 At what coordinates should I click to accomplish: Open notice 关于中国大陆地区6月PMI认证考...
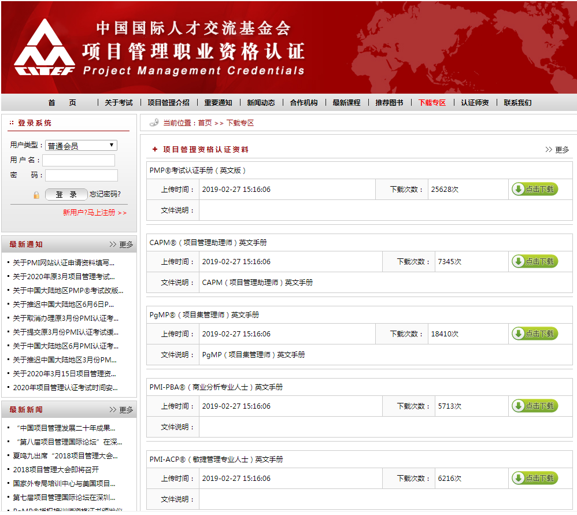(66, 346)
